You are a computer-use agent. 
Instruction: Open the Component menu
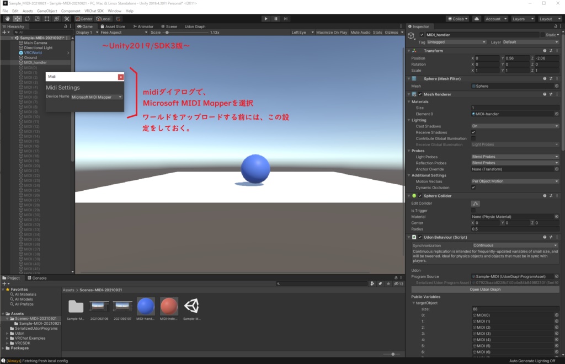tap(71, 11)
